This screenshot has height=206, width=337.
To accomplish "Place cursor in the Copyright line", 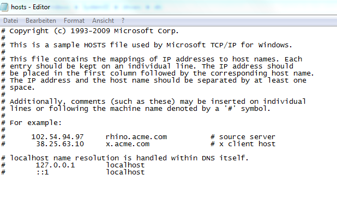I will [90, 31].
